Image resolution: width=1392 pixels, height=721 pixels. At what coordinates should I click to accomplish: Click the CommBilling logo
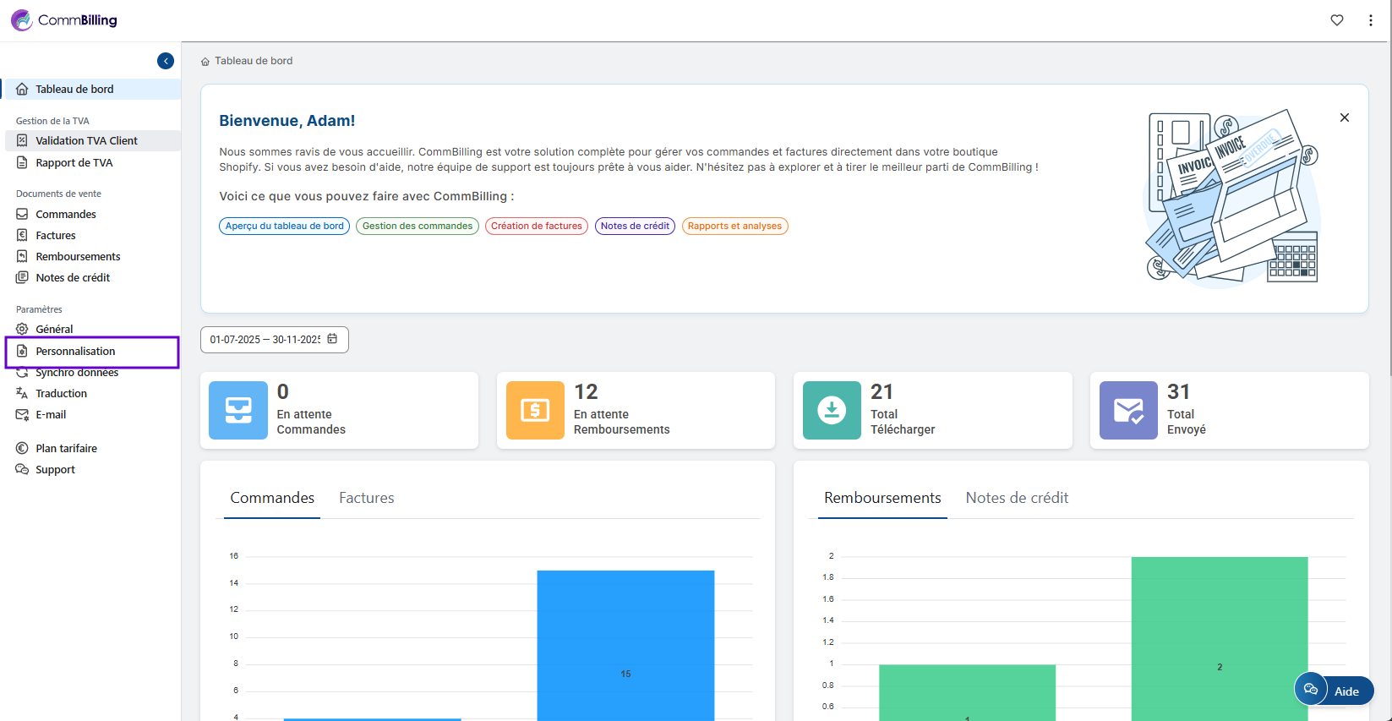pyautogui.click(x=64, y=20)
